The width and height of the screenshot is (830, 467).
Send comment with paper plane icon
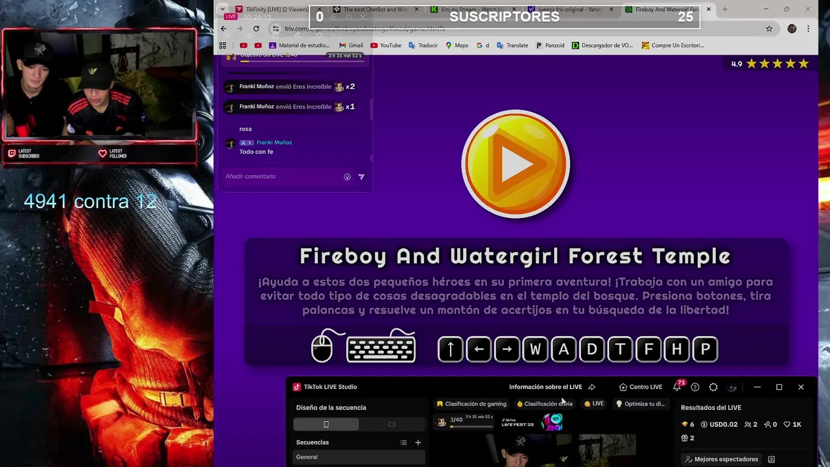361,176
